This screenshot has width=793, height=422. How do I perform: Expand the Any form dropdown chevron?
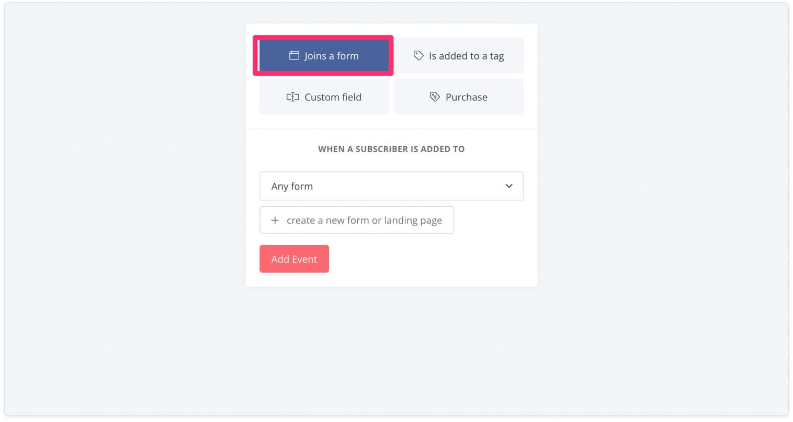[x=509, y=186]
